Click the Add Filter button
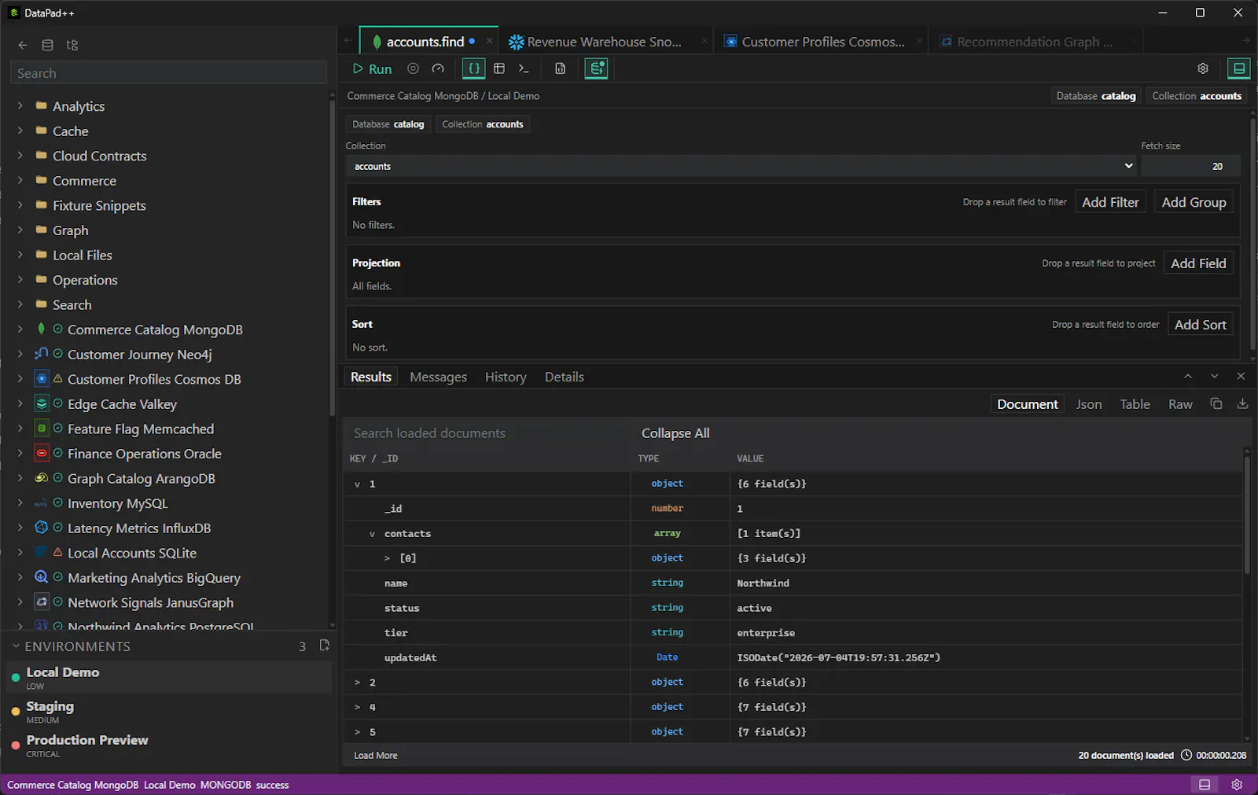Image resolution: width=1258 pixels, height=795 pixels. [x=1110, y=202]
